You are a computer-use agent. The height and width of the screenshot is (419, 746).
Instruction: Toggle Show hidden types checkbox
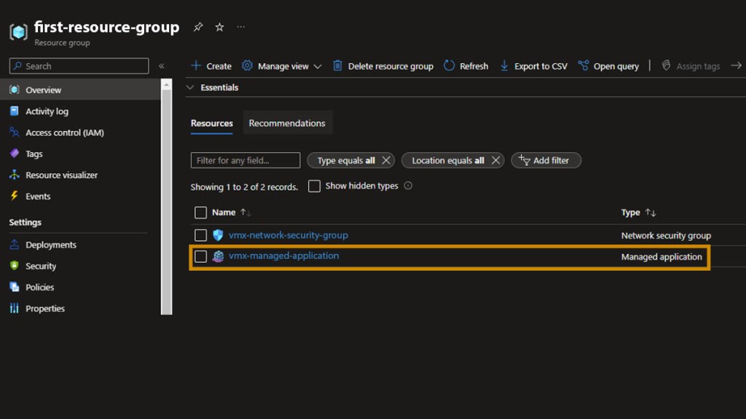314,185
